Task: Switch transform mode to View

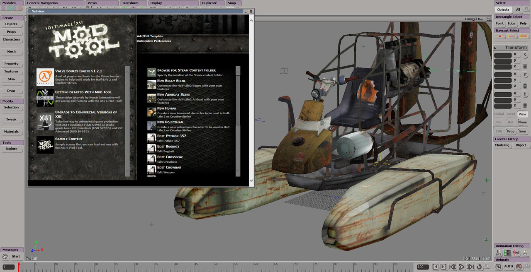Action: point(522,114)
